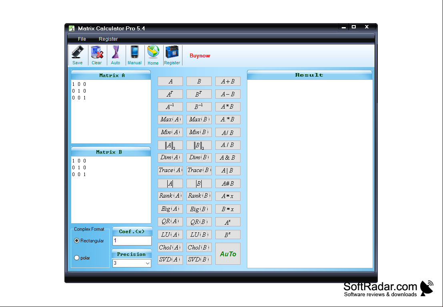Click the QR(A) button
This screenshot has width=443, height=307.
(x=170, y=222)
